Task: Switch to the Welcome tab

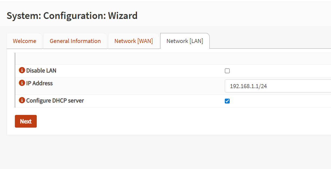Action: click(x=25, y=41)
